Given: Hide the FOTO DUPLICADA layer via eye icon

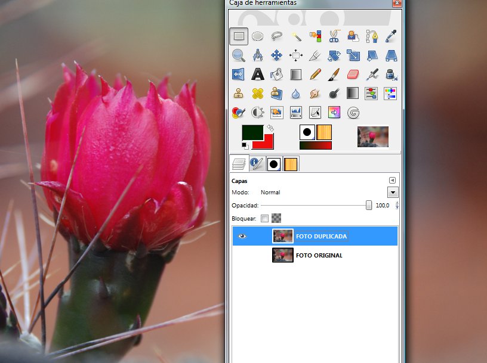Looking at the screenshot, I should 242,236.
